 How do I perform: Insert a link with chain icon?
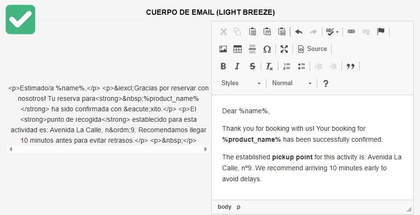[x=351, y=31]
